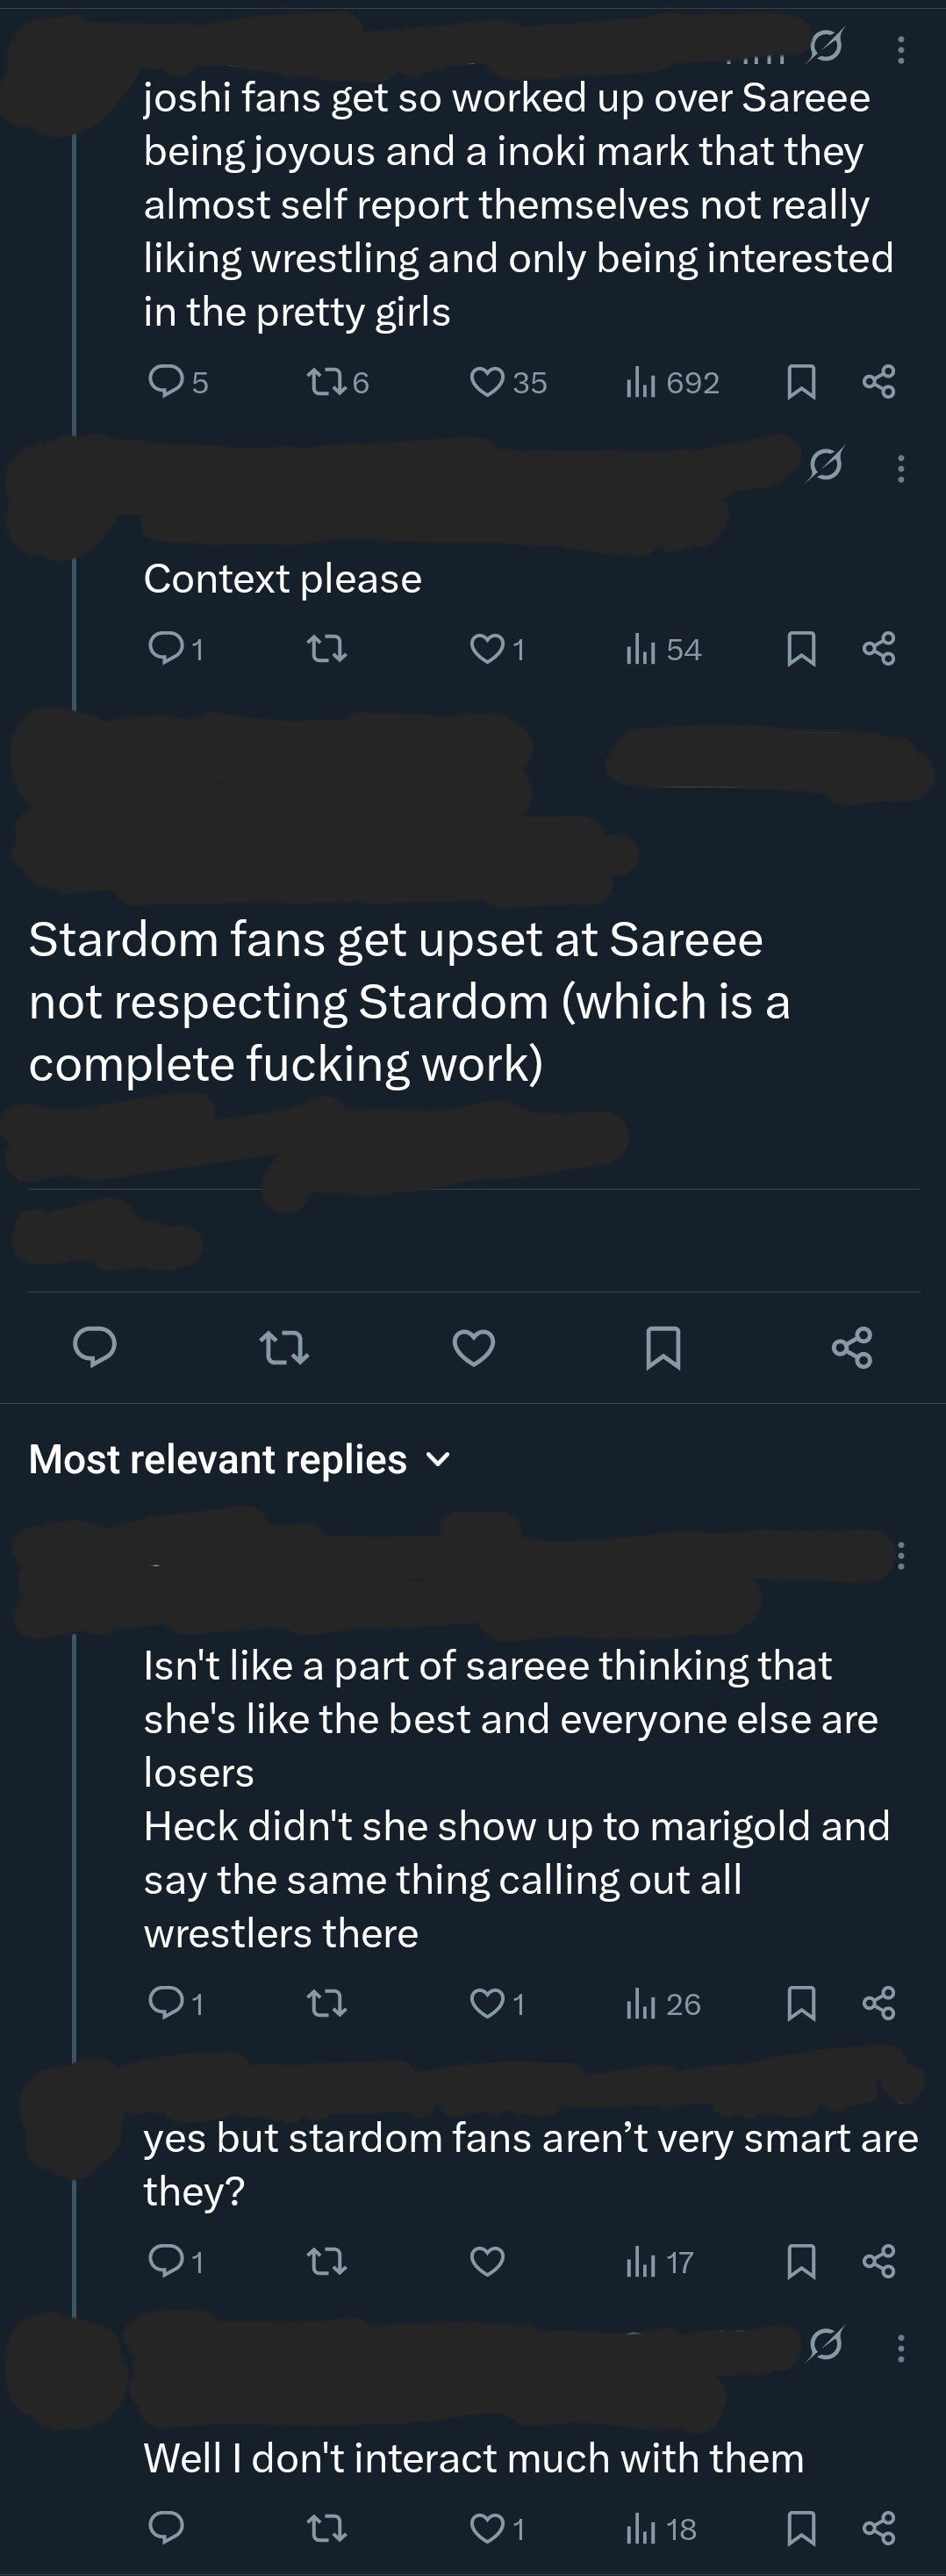Open the Grok icon on 'Context please' tweet

(x=825, y=464)
